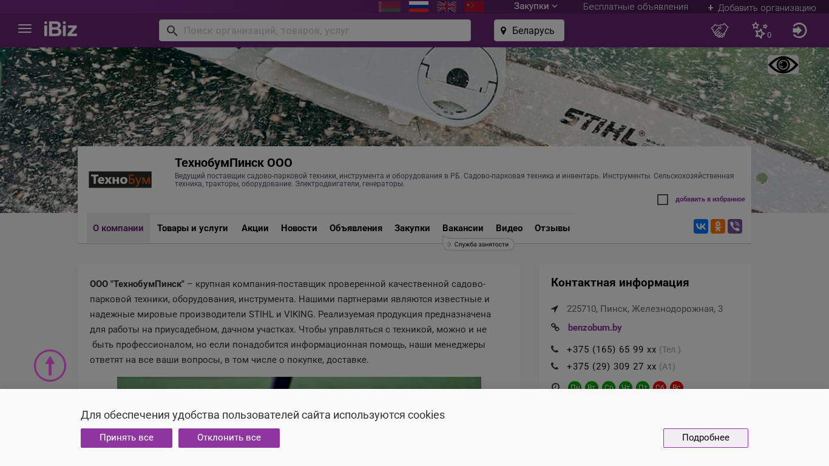This screenshot has height=466, width=829.
Task: Switch language to English flag
Action: [x=447, y=7]
